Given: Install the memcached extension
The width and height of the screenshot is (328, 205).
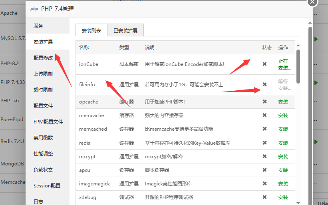Looking at the screenshot, I should pos(283,129).
